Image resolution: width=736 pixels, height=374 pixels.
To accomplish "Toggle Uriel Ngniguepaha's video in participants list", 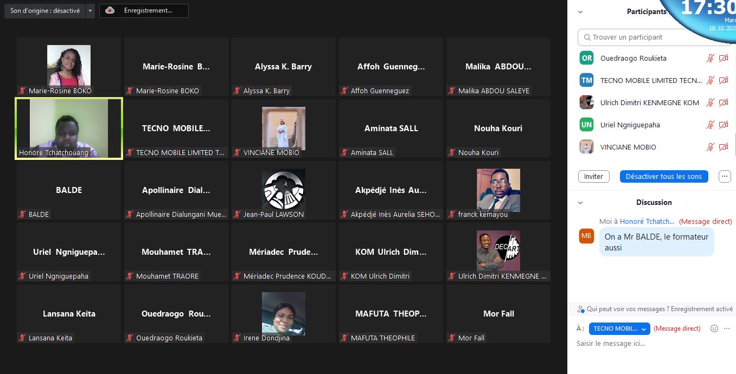I will (x=724, y=125).
